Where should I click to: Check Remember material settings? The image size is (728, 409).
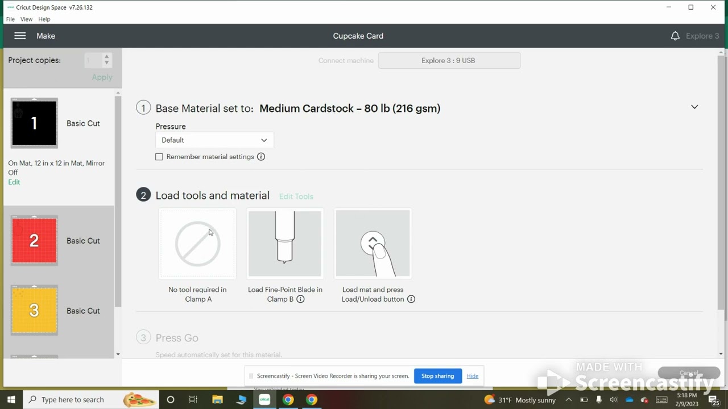click(159, 157)
